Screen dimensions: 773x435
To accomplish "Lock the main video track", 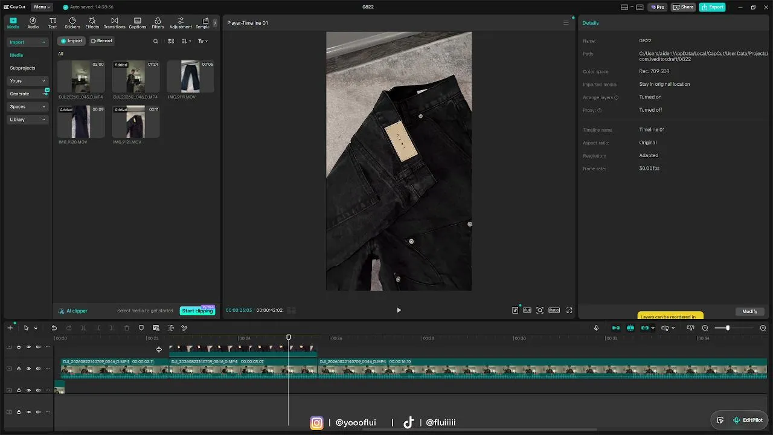I will click(19, 369).
